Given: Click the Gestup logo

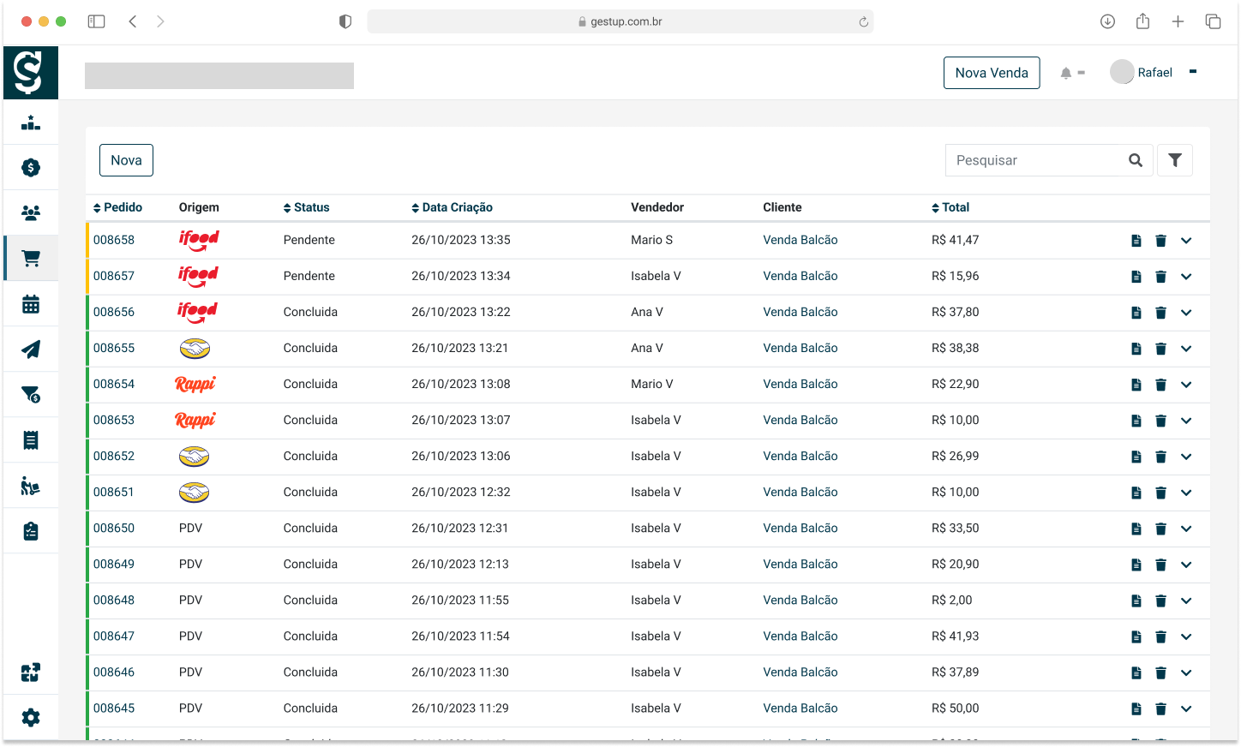Looking at the screenshot, I should [31, 73].
